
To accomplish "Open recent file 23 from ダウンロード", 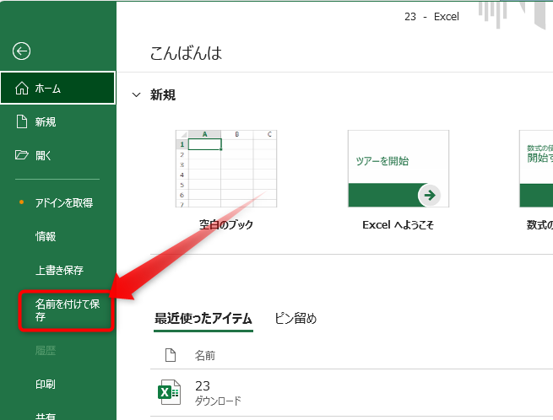I will click(351, 392).
